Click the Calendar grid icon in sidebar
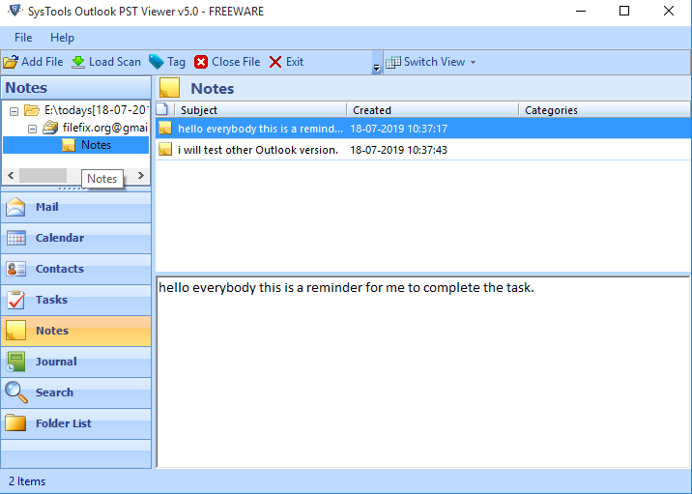This screenshot has width=692, height=494. coord(16,238)
